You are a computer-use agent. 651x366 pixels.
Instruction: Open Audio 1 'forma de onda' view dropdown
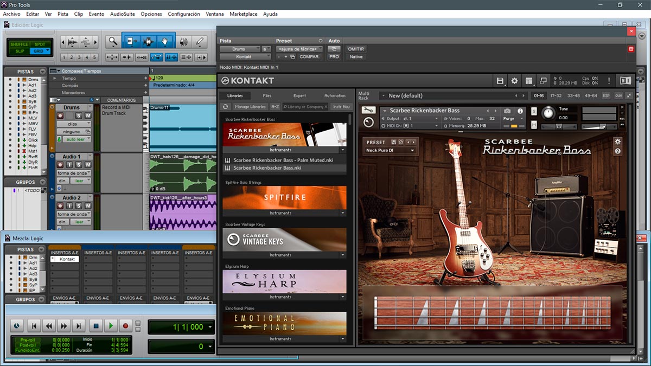74,173
